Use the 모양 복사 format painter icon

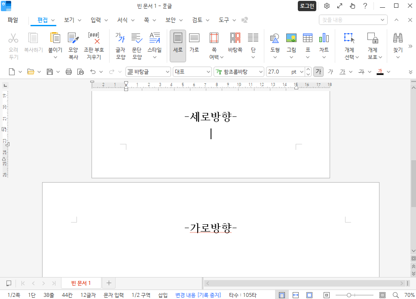[x=71, y=42]
